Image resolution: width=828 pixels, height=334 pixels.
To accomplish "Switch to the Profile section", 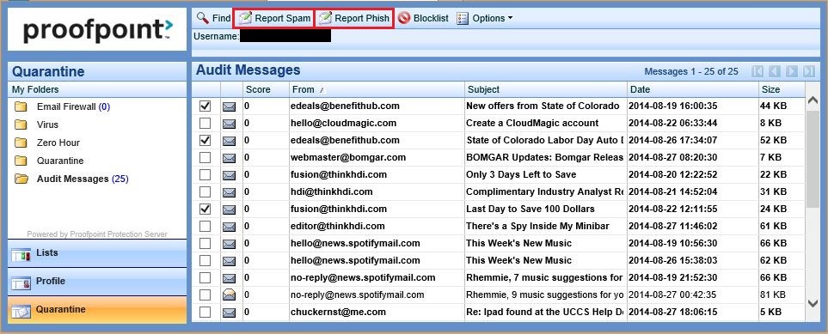I will point(97,282).
